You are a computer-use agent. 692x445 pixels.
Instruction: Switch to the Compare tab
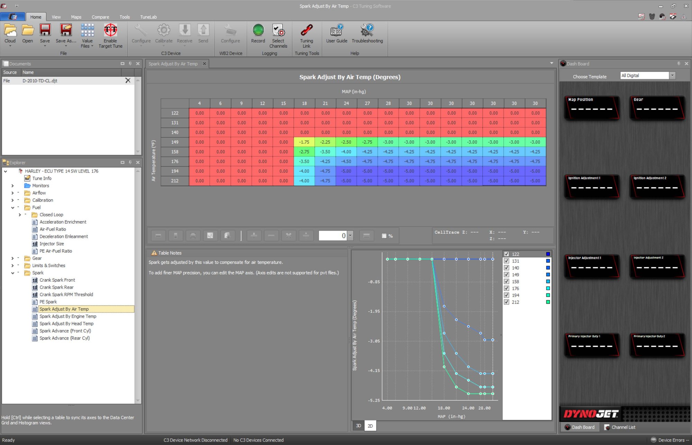(x=100, y=17)
